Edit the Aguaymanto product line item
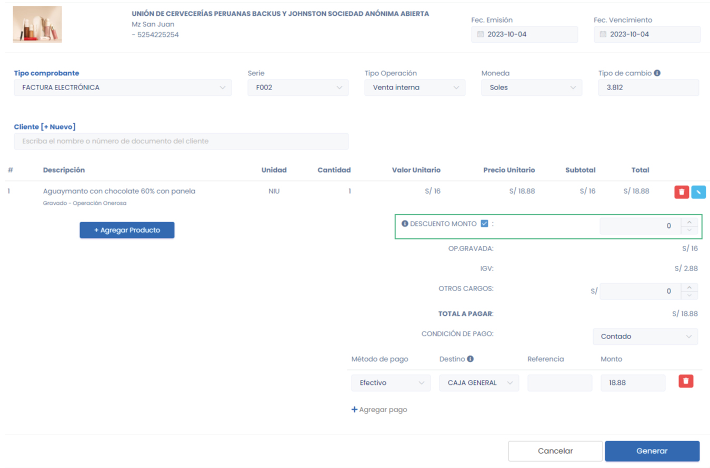The height and width of the screenshot is (468, 710). tap(698, 192)
